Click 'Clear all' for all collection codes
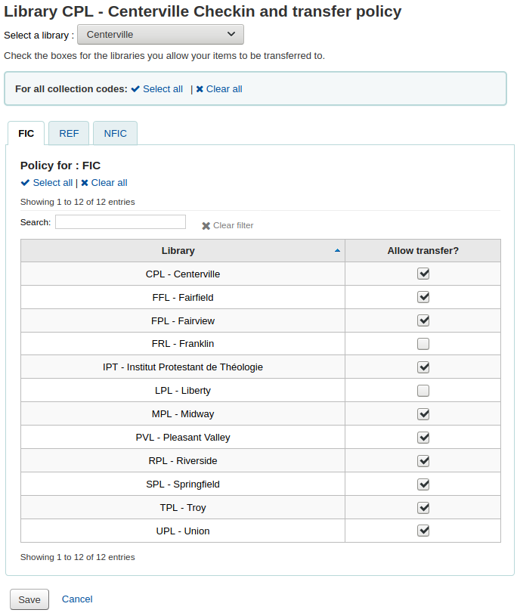The image size is (517, 616). click(x=219, y=89)
